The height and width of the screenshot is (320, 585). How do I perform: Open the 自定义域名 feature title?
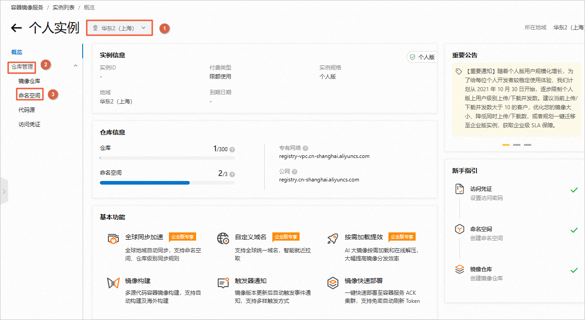[251, 237]
